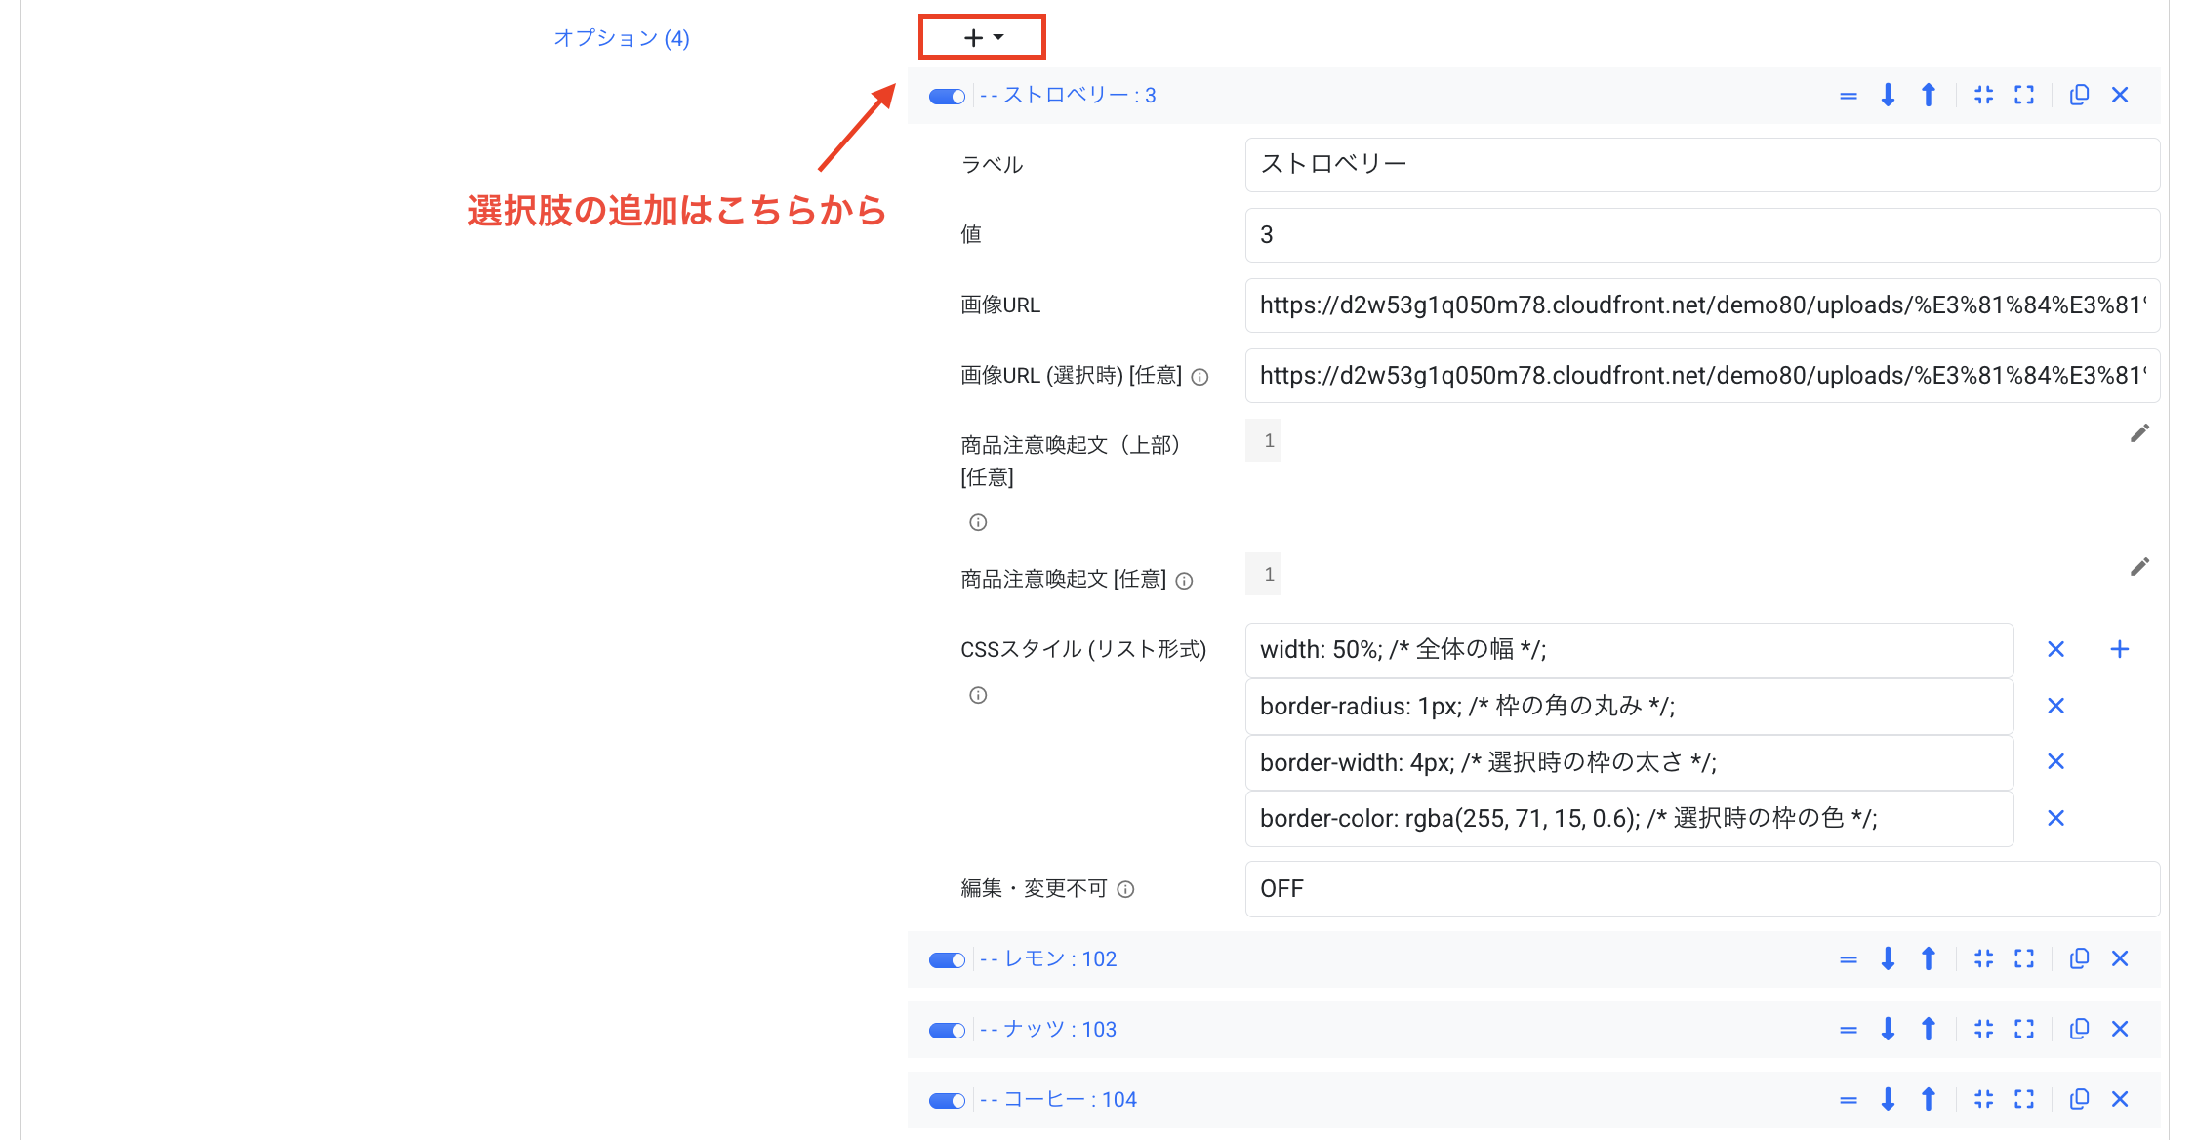Open the 編集・変更不可 OFF dropdown
Screen dimensions: 2196x1140
1702,889
